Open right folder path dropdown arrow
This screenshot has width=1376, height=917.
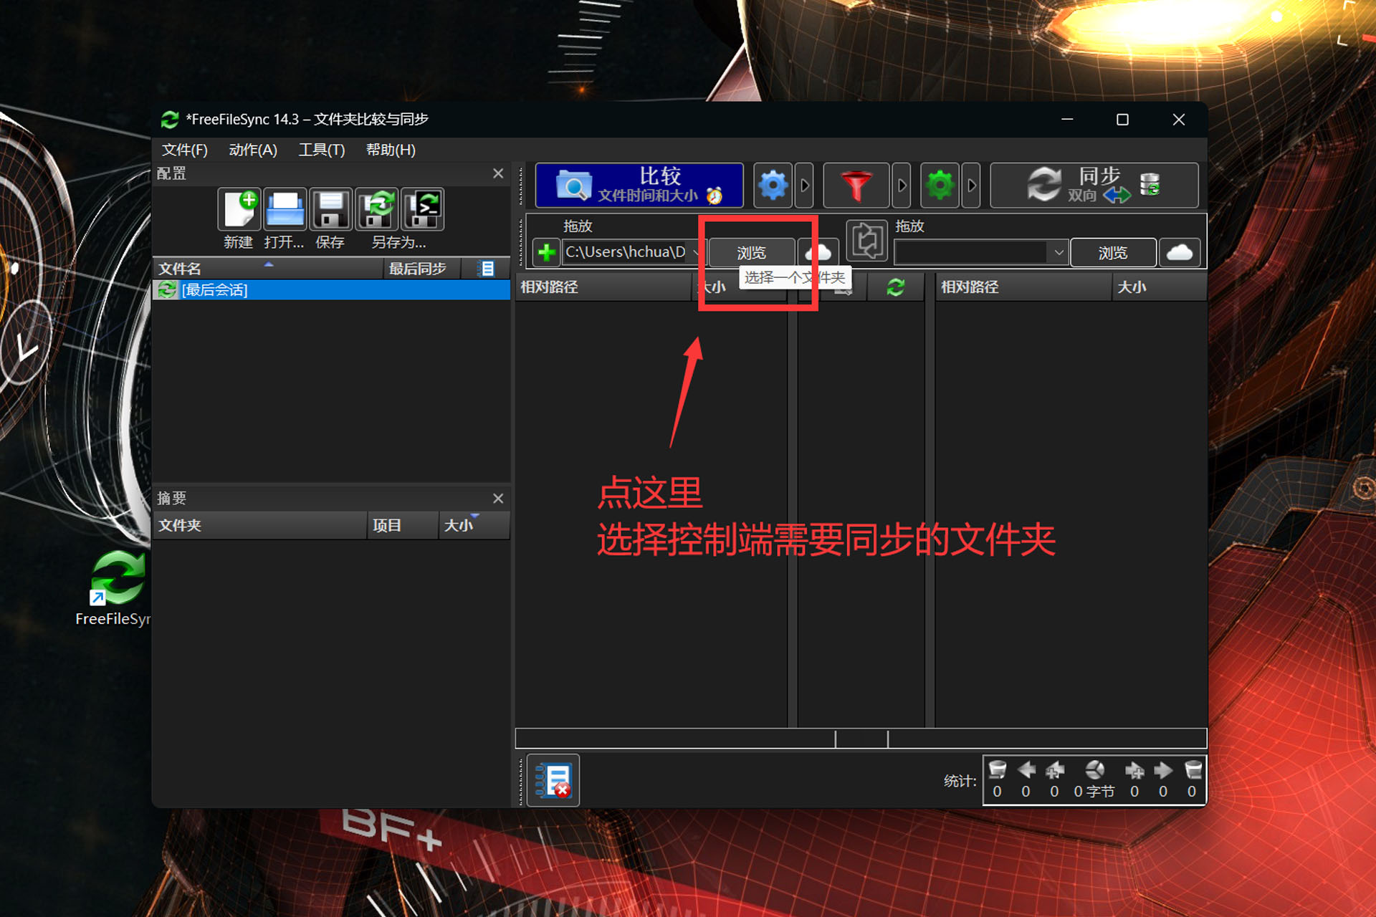[1059, 252]
